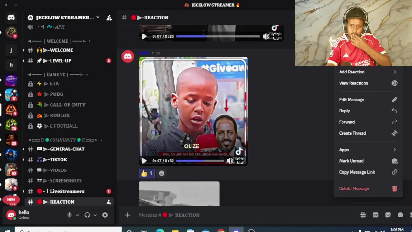Open headphone output options arrow
The image size is (412, 232).
(95, 215)
